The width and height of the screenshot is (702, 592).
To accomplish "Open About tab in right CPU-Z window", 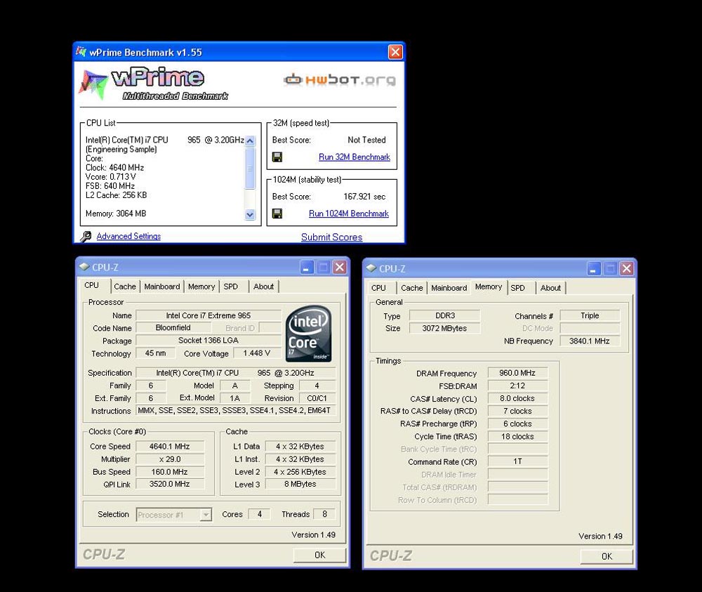I will point(550,287).
